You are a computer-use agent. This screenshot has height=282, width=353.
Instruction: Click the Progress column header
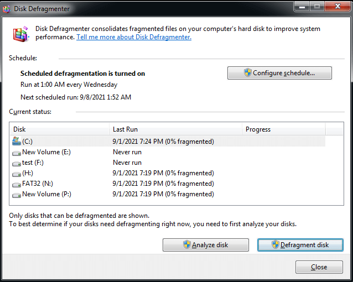click(283, 129)
